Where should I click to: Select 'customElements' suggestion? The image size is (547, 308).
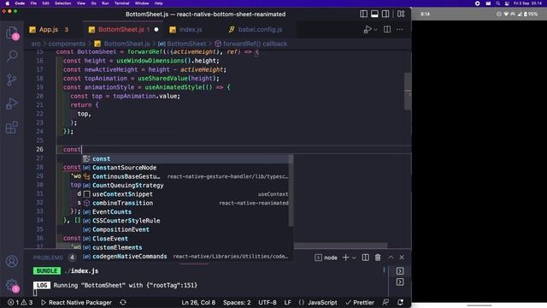[185, 247]
